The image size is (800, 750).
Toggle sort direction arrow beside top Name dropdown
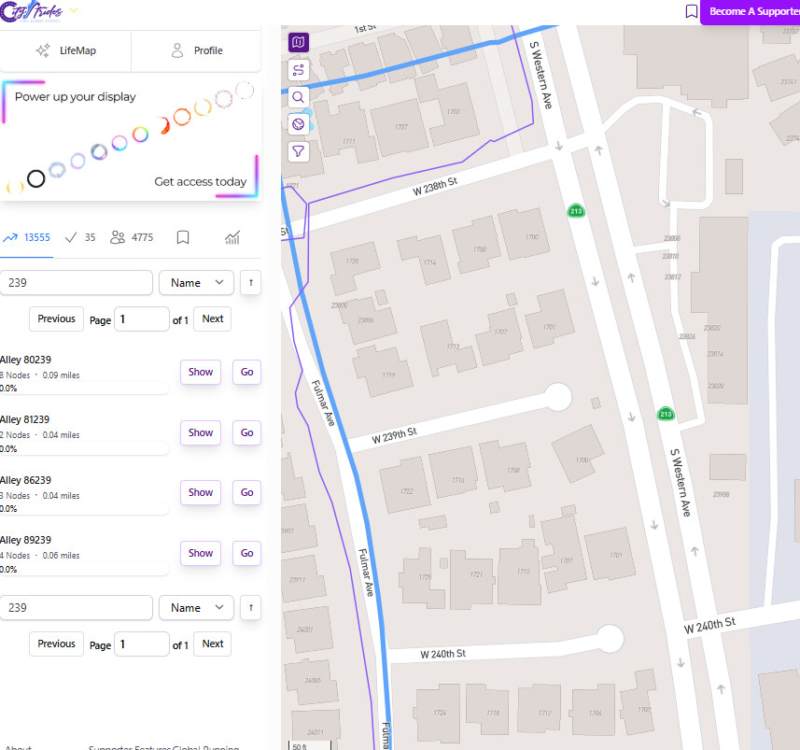click(249, 283)
